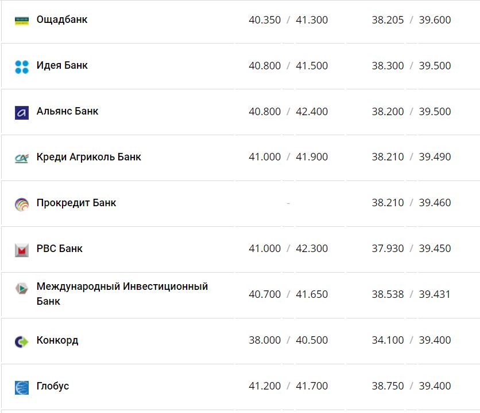Click the Прокредит Банк logo icon

click(x=22, y=204)
